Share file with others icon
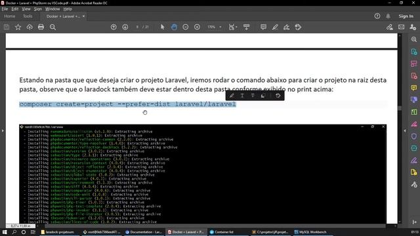The height and width of the screenshot is (236, 420). (413, 27)
